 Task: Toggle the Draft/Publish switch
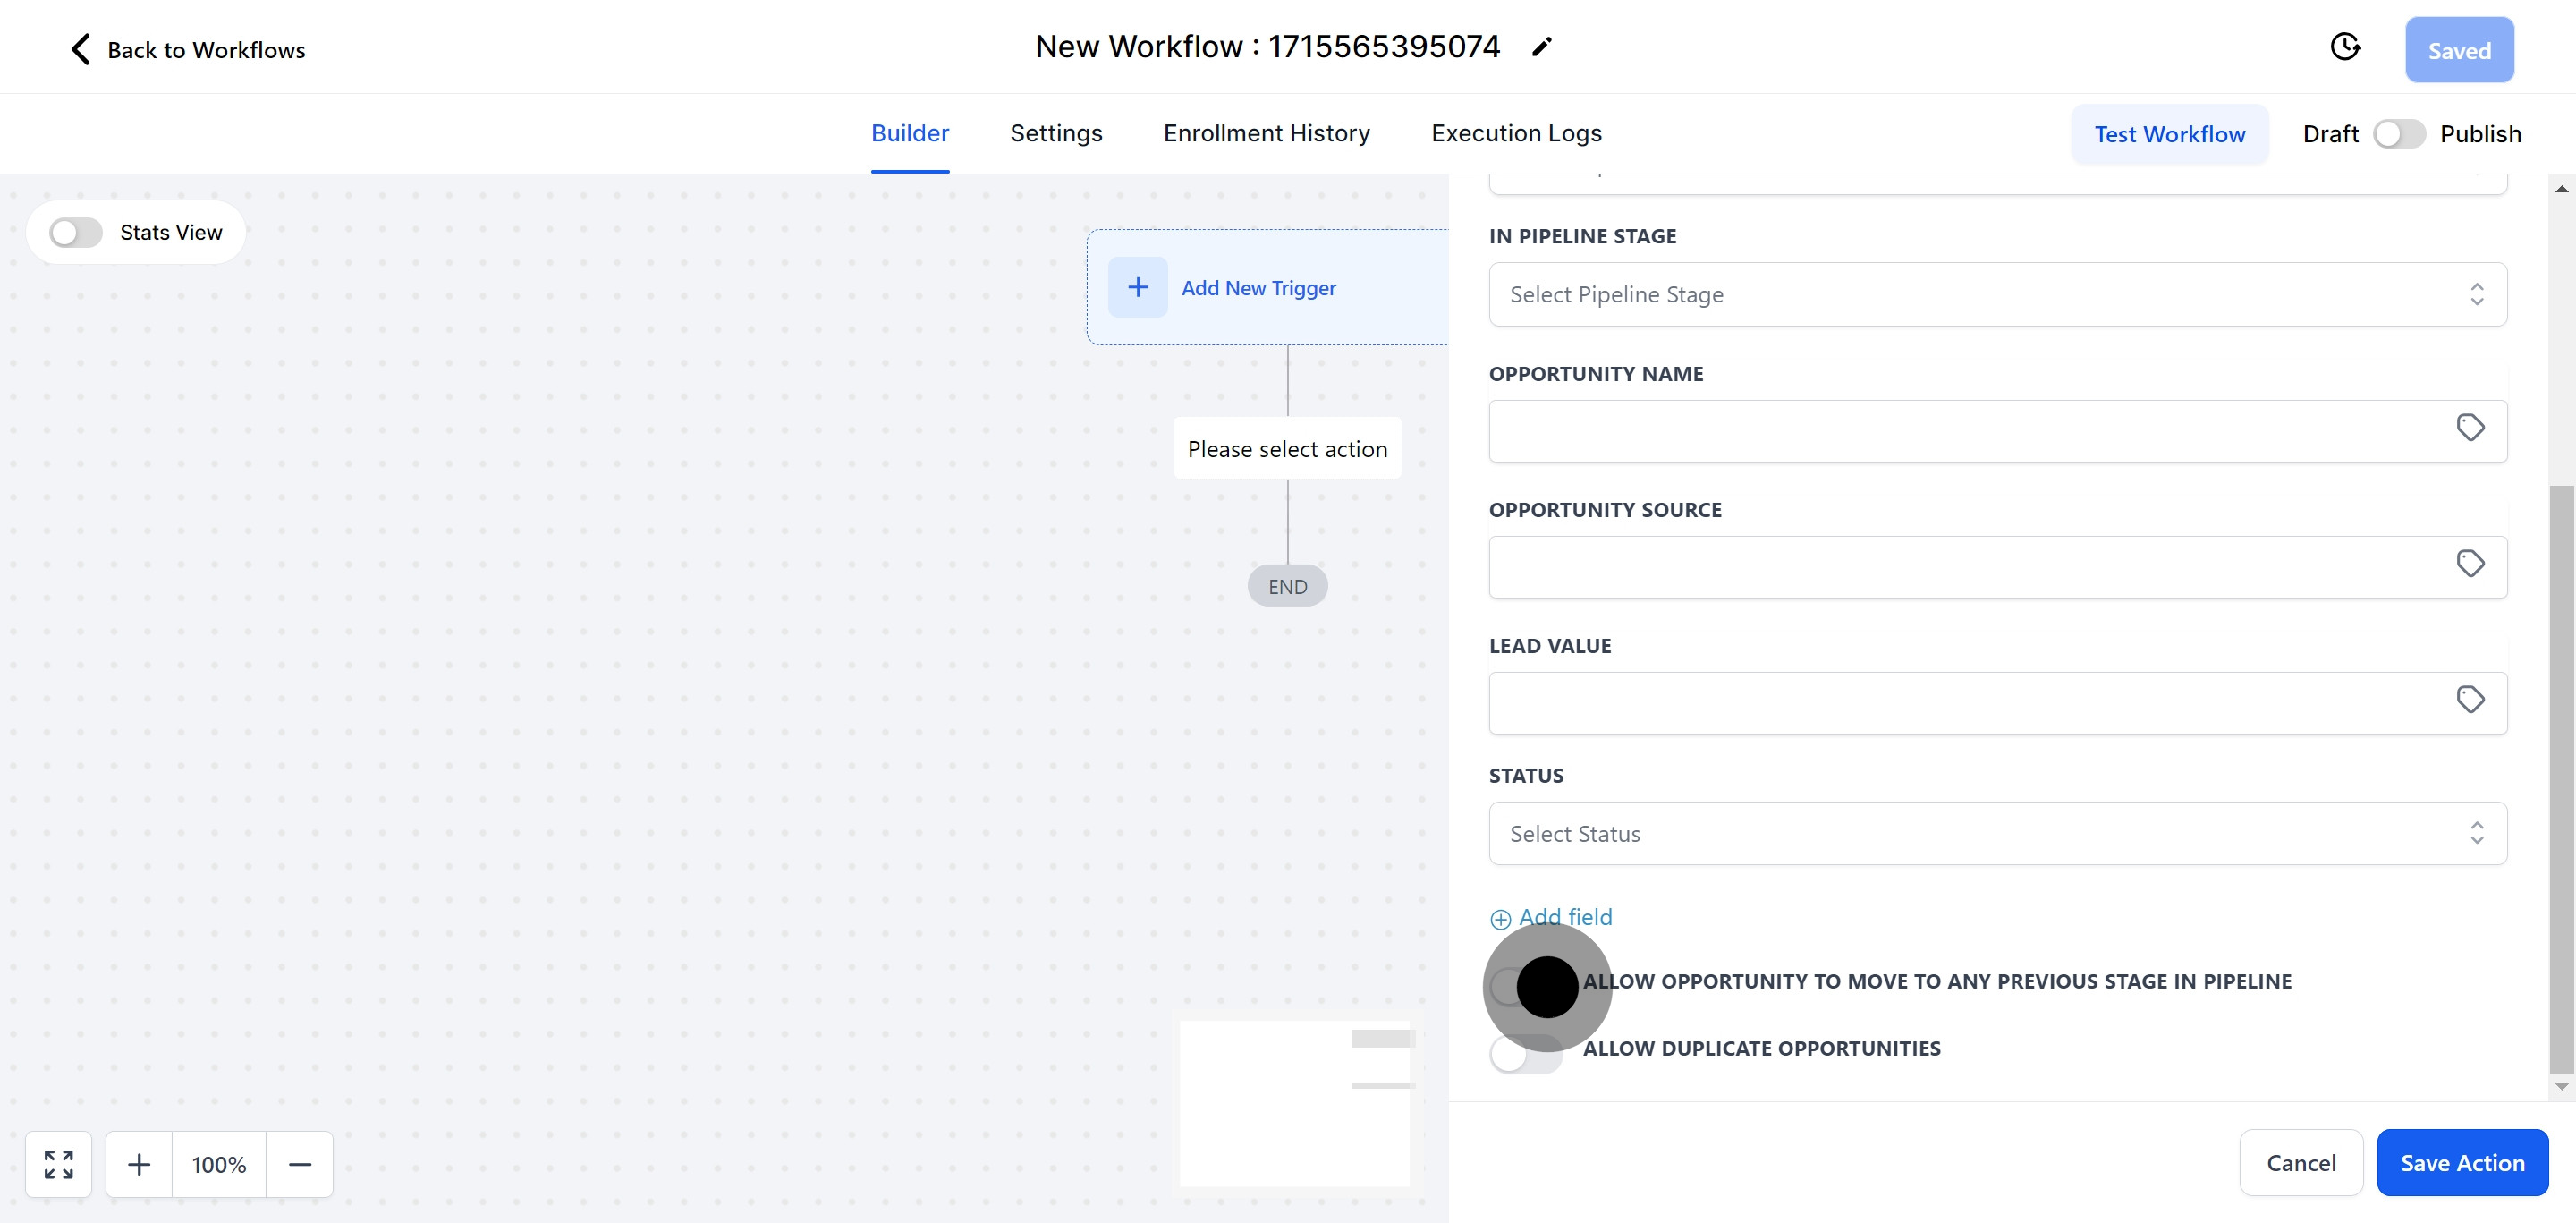click(x=2398, y=134)
